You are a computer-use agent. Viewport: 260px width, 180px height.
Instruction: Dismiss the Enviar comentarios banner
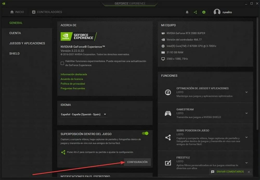point(249,172)
